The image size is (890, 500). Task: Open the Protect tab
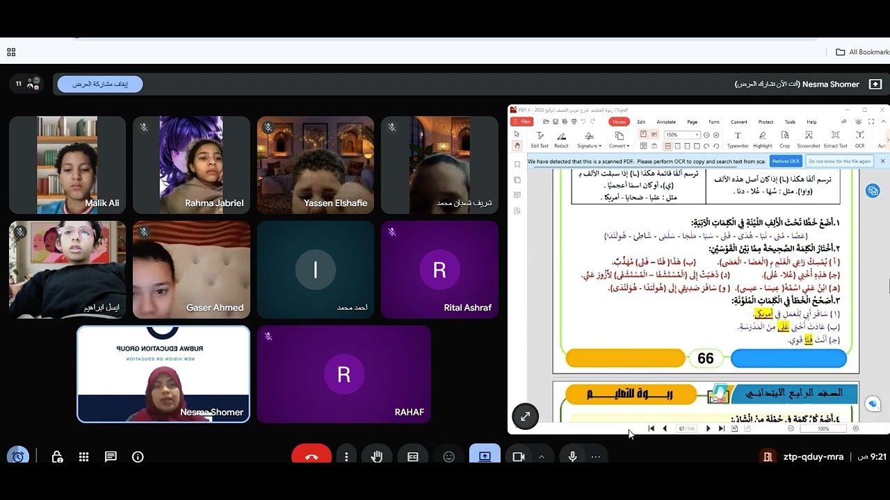pos(766,122)
